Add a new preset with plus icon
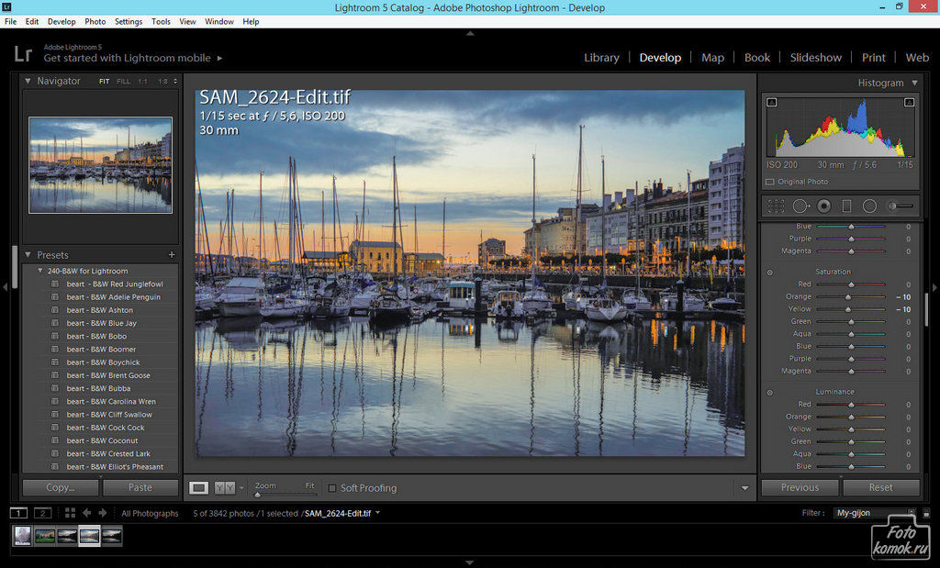The height and width of the screenshot is (568, 940). click(172, 255)
